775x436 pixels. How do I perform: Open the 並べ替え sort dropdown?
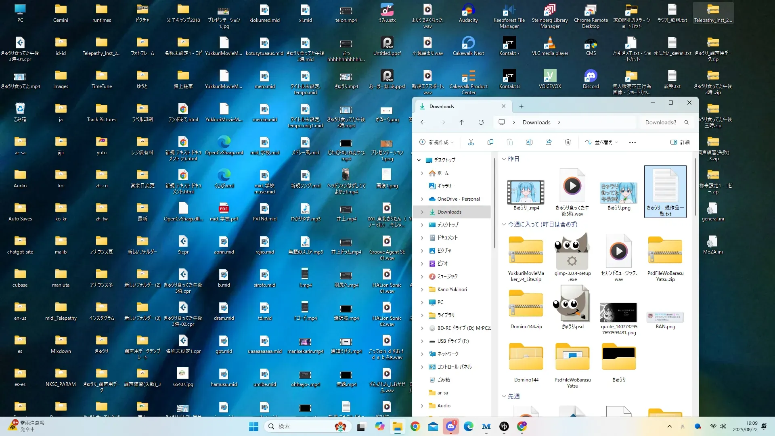click(x=601, y=142)
